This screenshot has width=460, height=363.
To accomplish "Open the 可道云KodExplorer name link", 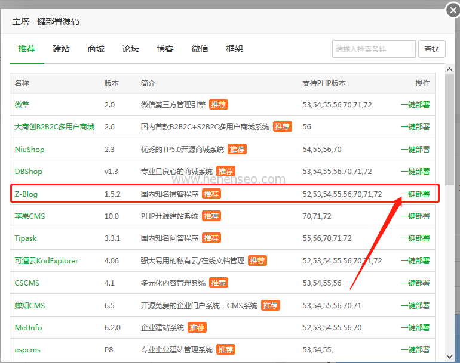I will (x=47, y=260).
